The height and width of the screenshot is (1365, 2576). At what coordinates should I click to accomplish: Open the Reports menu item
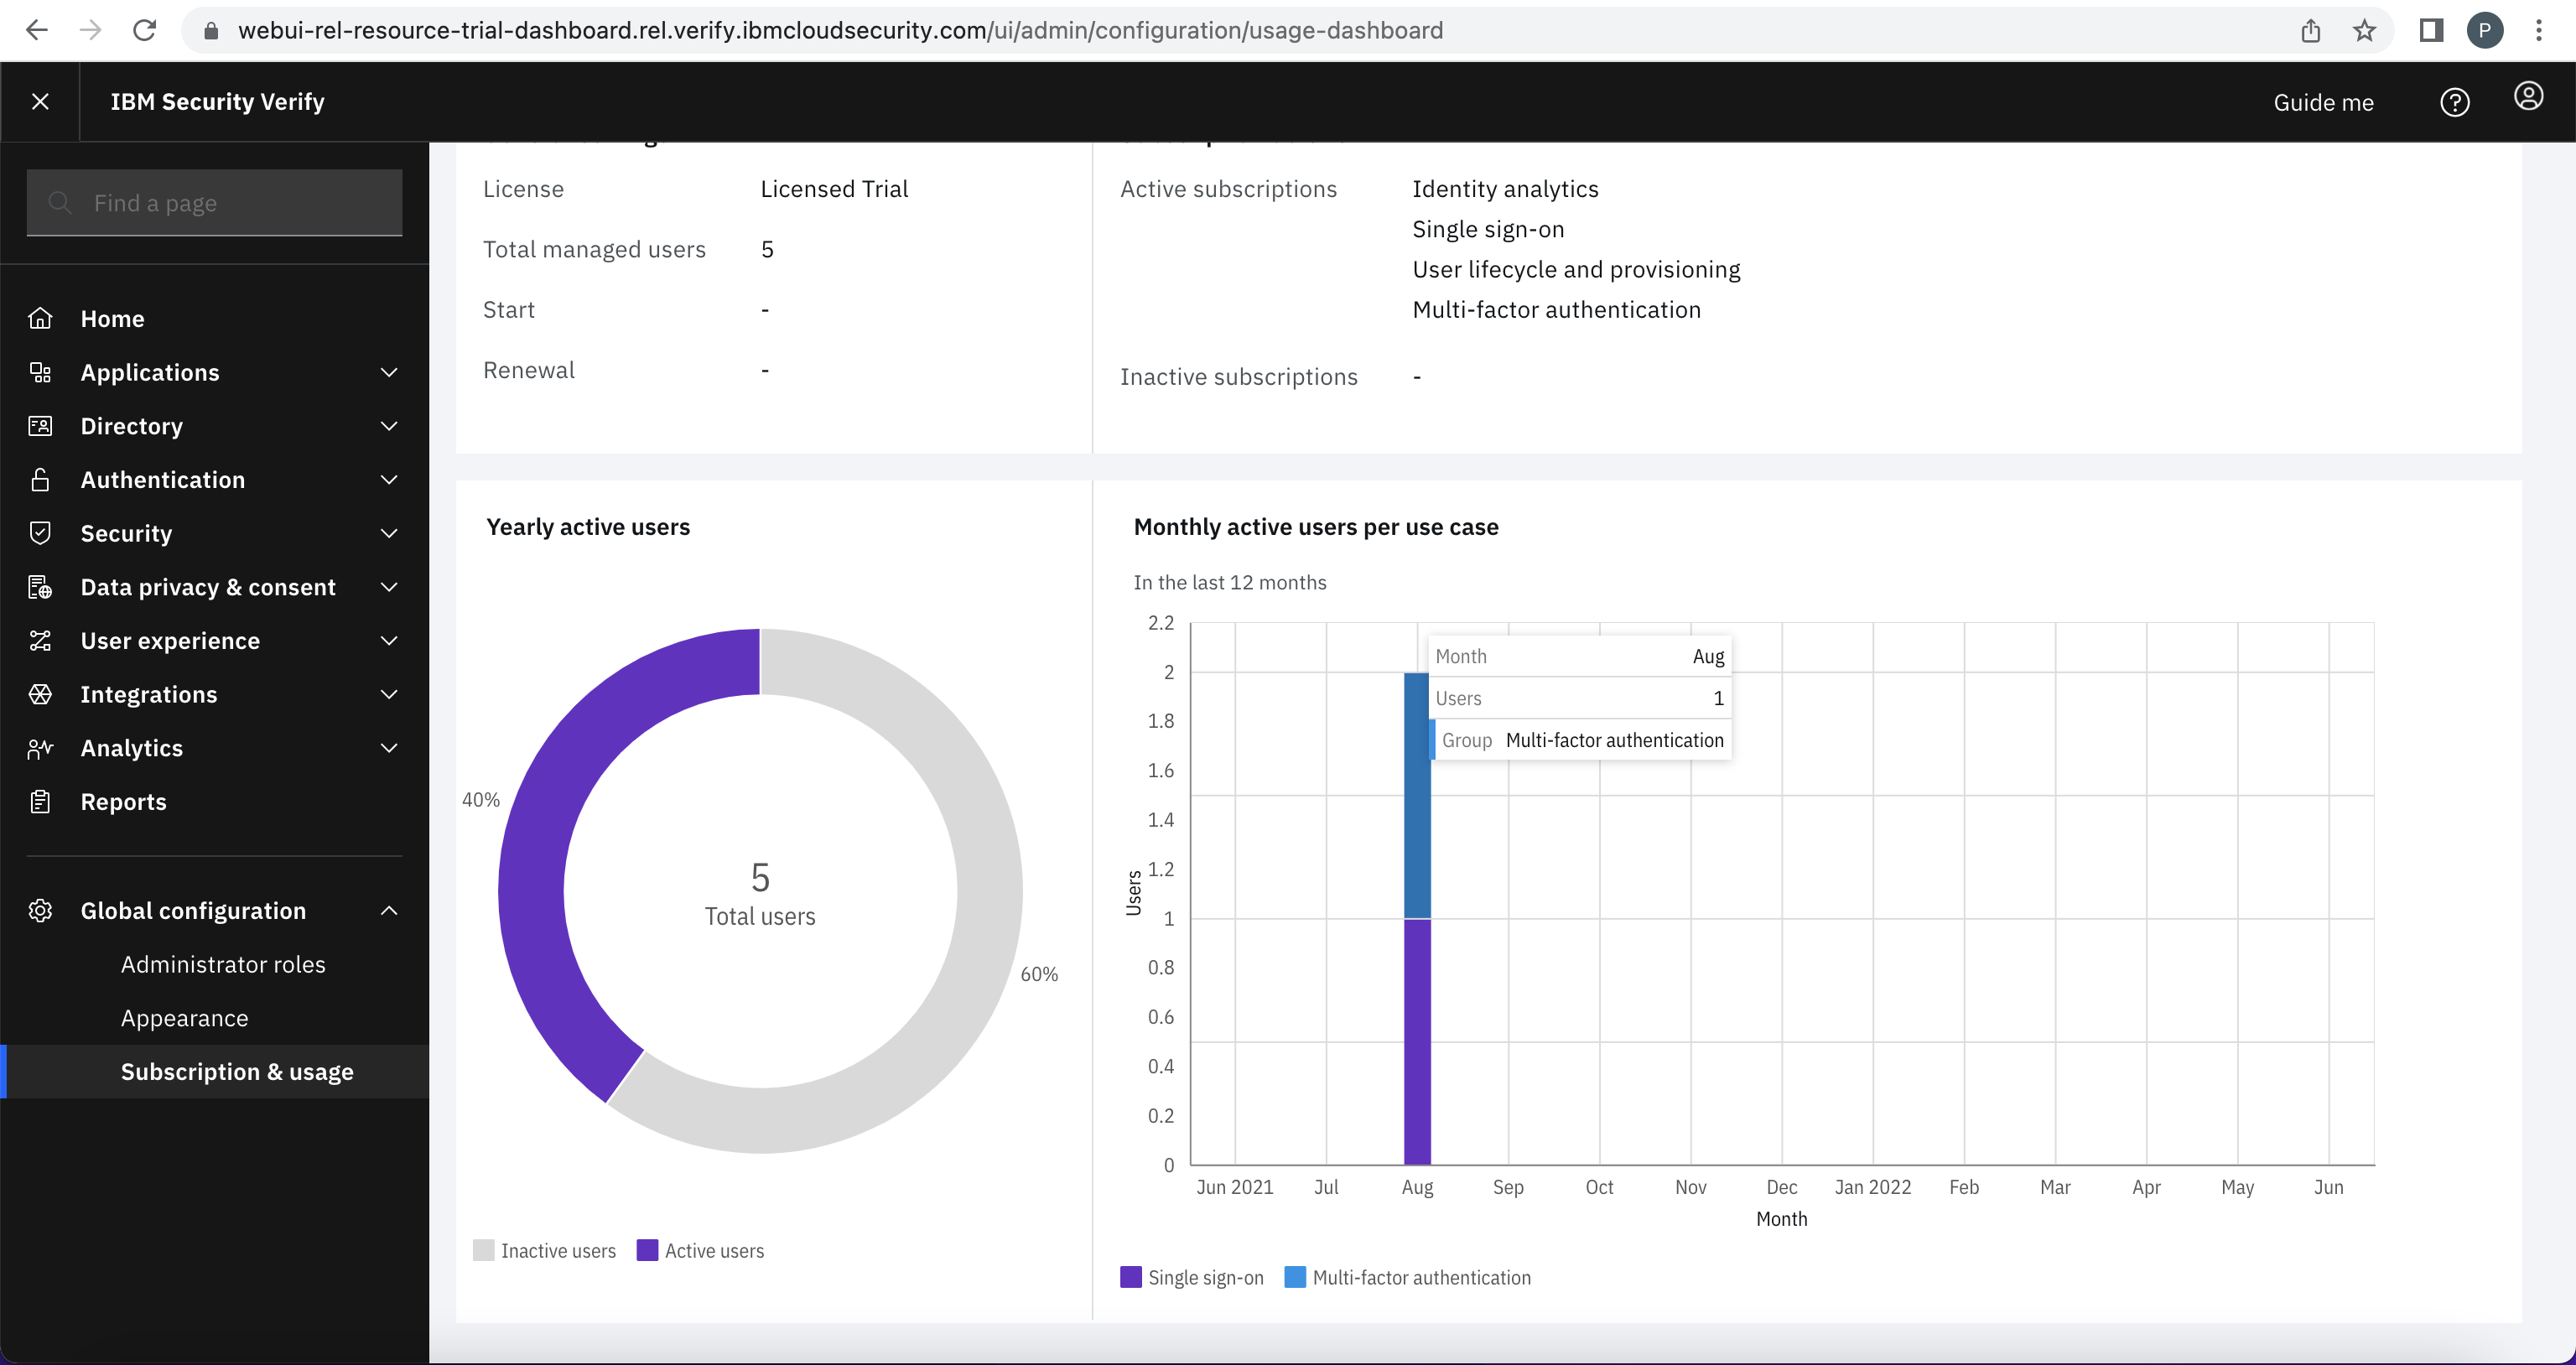pos(215,802)
